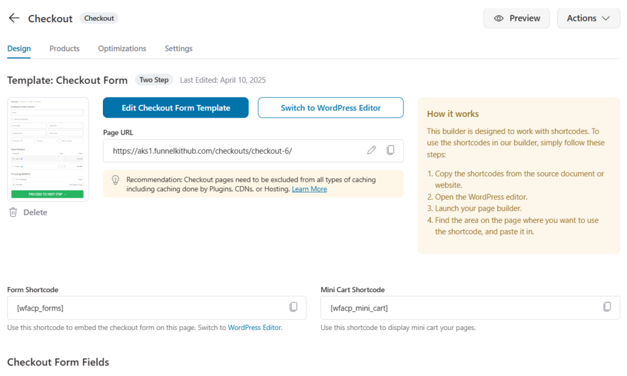
Task: Switch to the Products tab
Action: pyautogui.click(x=64, y=48)
